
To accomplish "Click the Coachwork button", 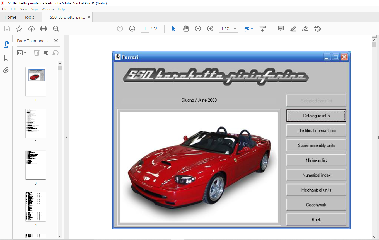I will click(316, 205).
